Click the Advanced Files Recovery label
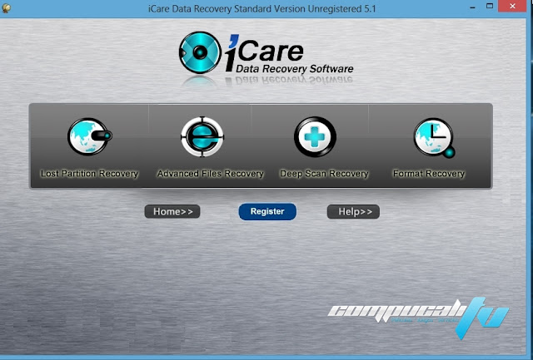This screenshot has height=360, width=533. click(210, 174)
